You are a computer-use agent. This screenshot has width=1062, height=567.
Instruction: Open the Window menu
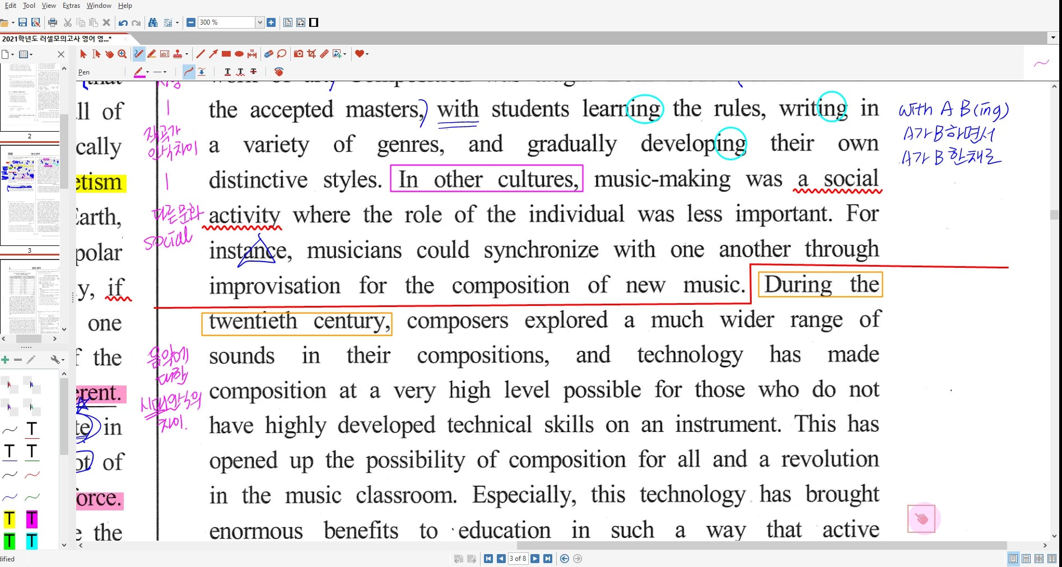[99, 6]
